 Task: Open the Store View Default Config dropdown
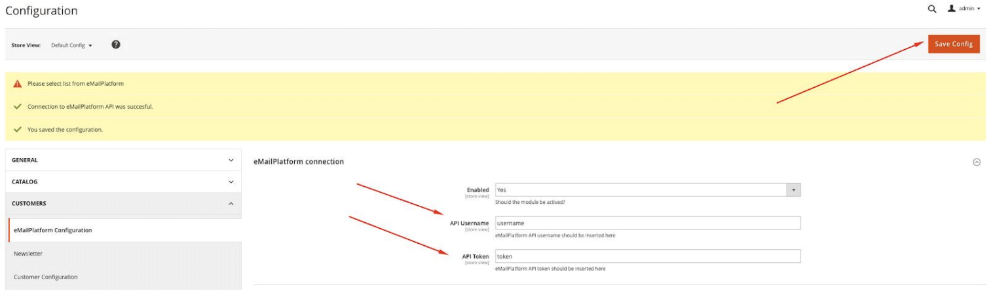tap(72, 45)
